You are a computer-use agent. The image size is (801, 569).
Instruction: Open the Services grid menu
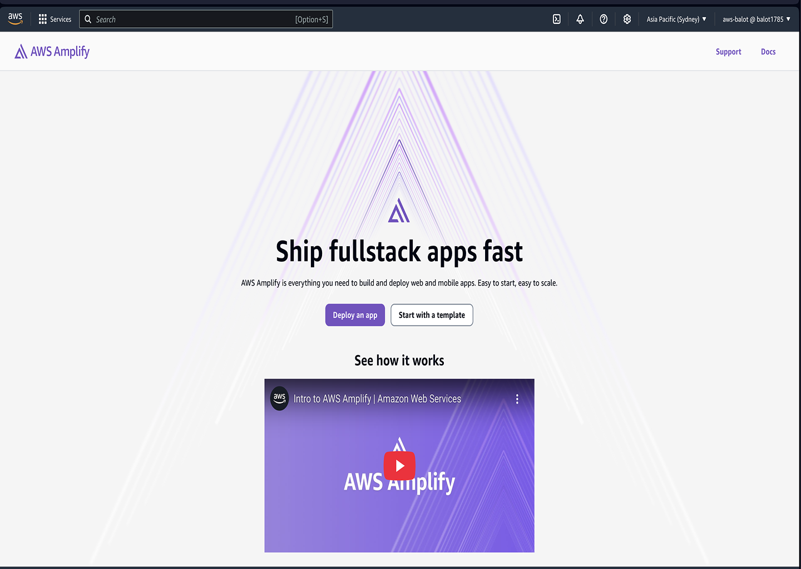(x=55, y=19)
